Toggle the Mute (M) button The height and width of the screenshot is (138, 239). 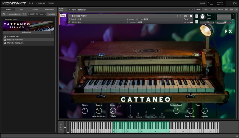(x=196, y=22)
